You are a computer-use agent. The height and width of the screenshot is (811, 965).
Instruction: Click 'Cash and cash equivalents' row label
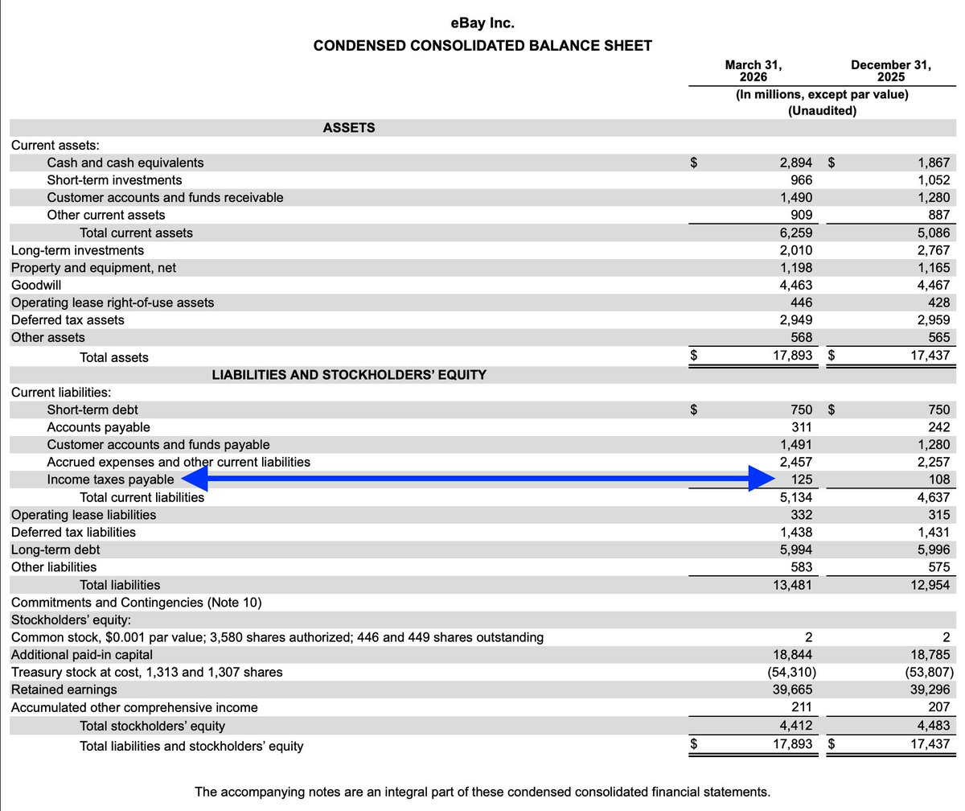point(125,163)
